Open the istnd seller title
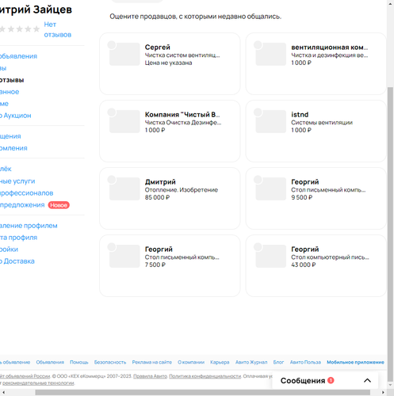 coord(300,115)
